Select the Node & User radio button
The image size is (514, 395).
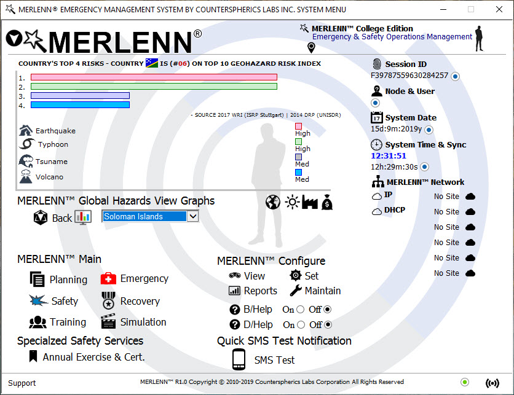(x=375, y=103)
